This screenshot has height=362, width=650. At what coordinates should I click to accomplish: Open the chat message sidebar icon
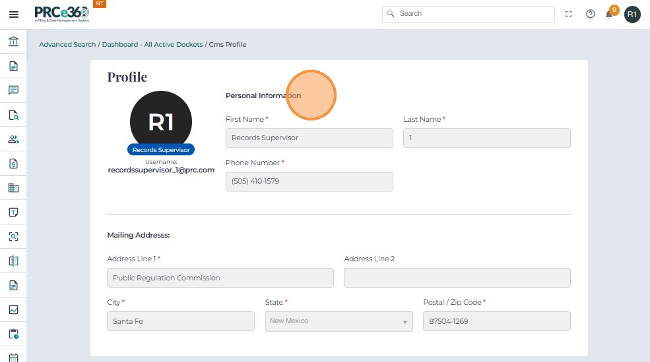tap(13, 90)
